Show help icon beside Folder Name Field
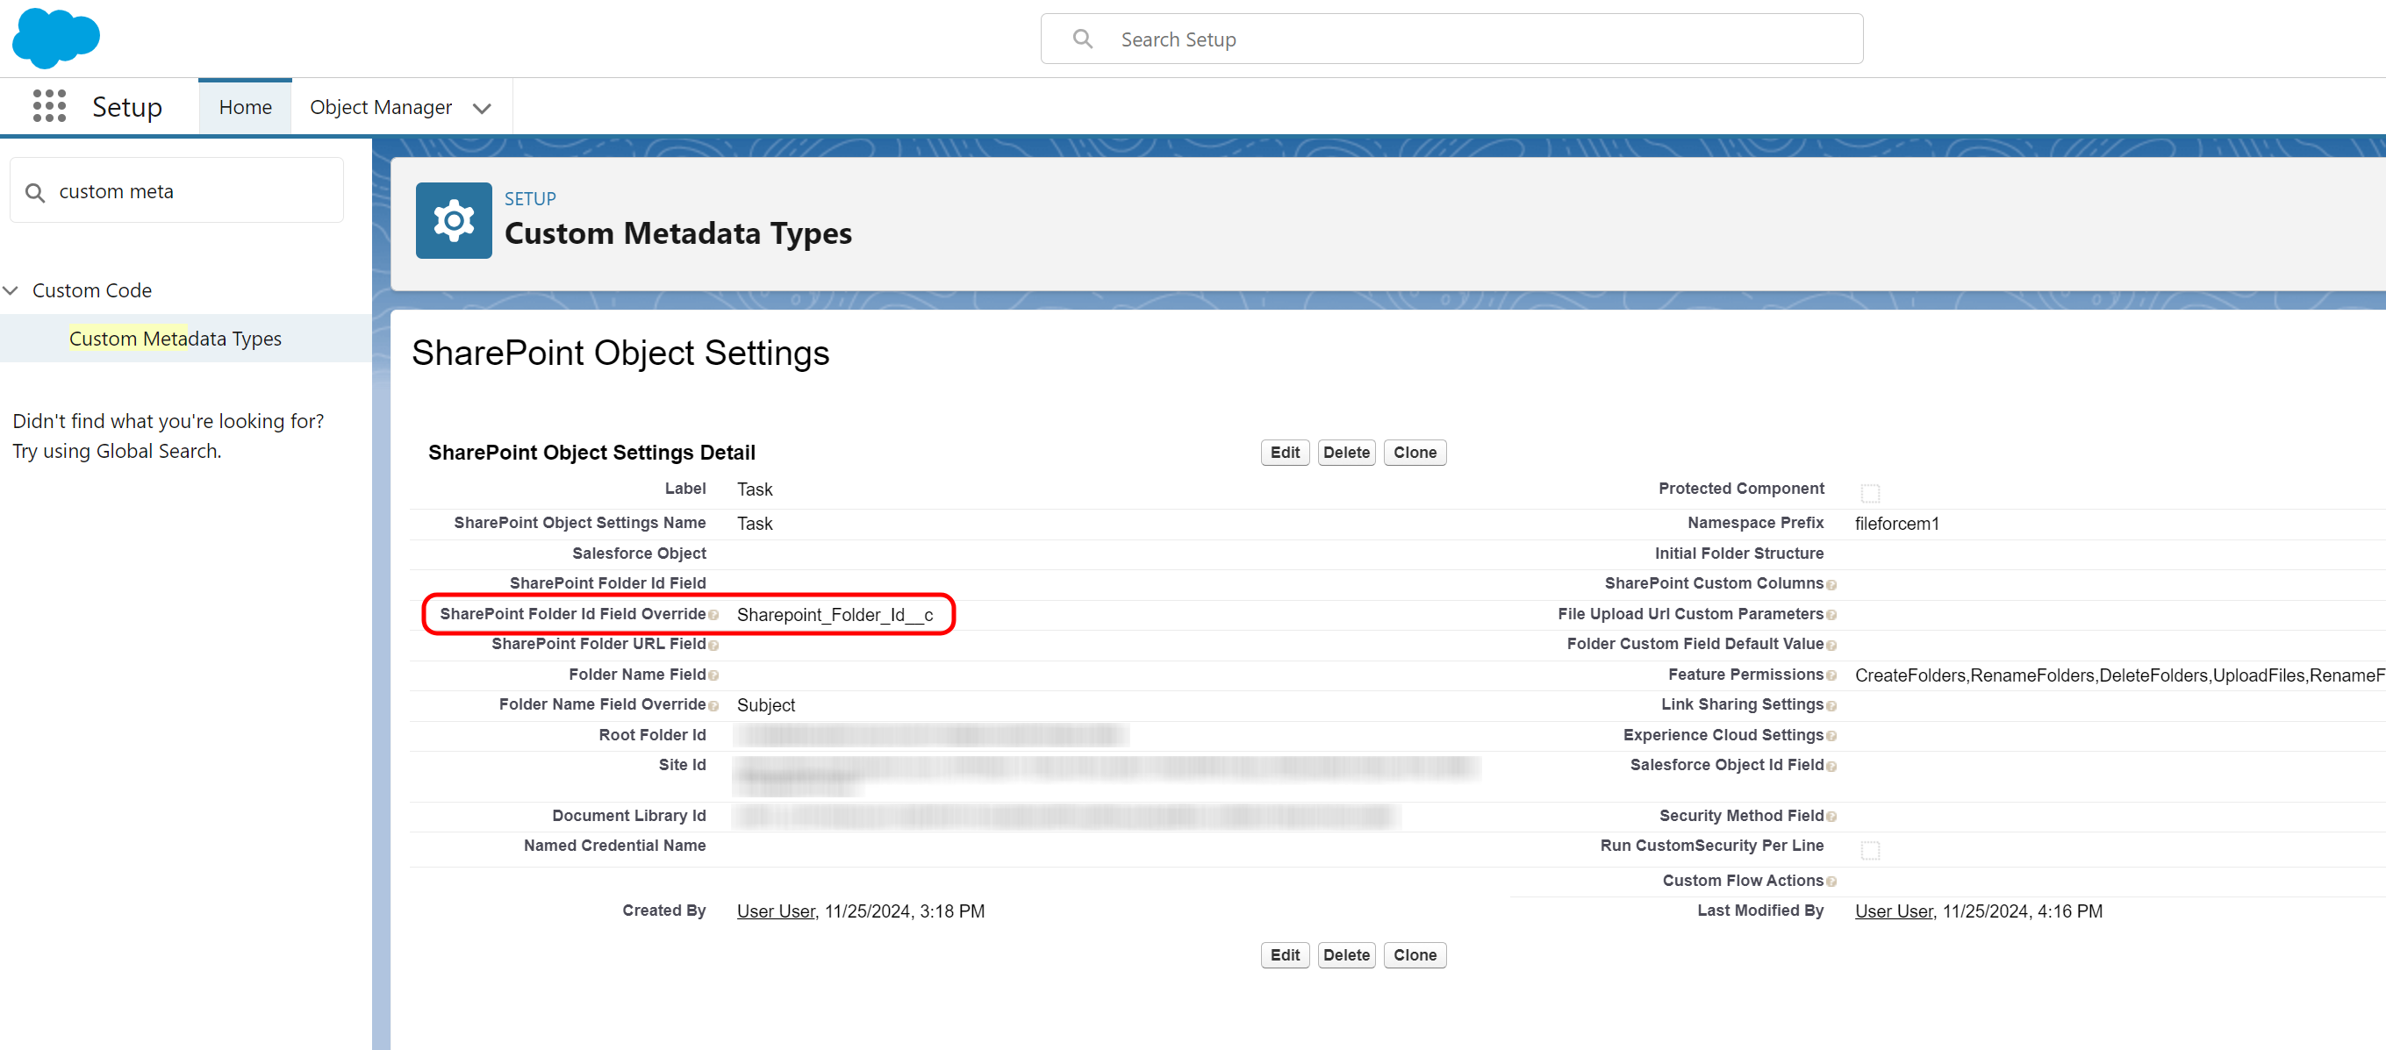The image size is (2386, 1050). point(713,676)
